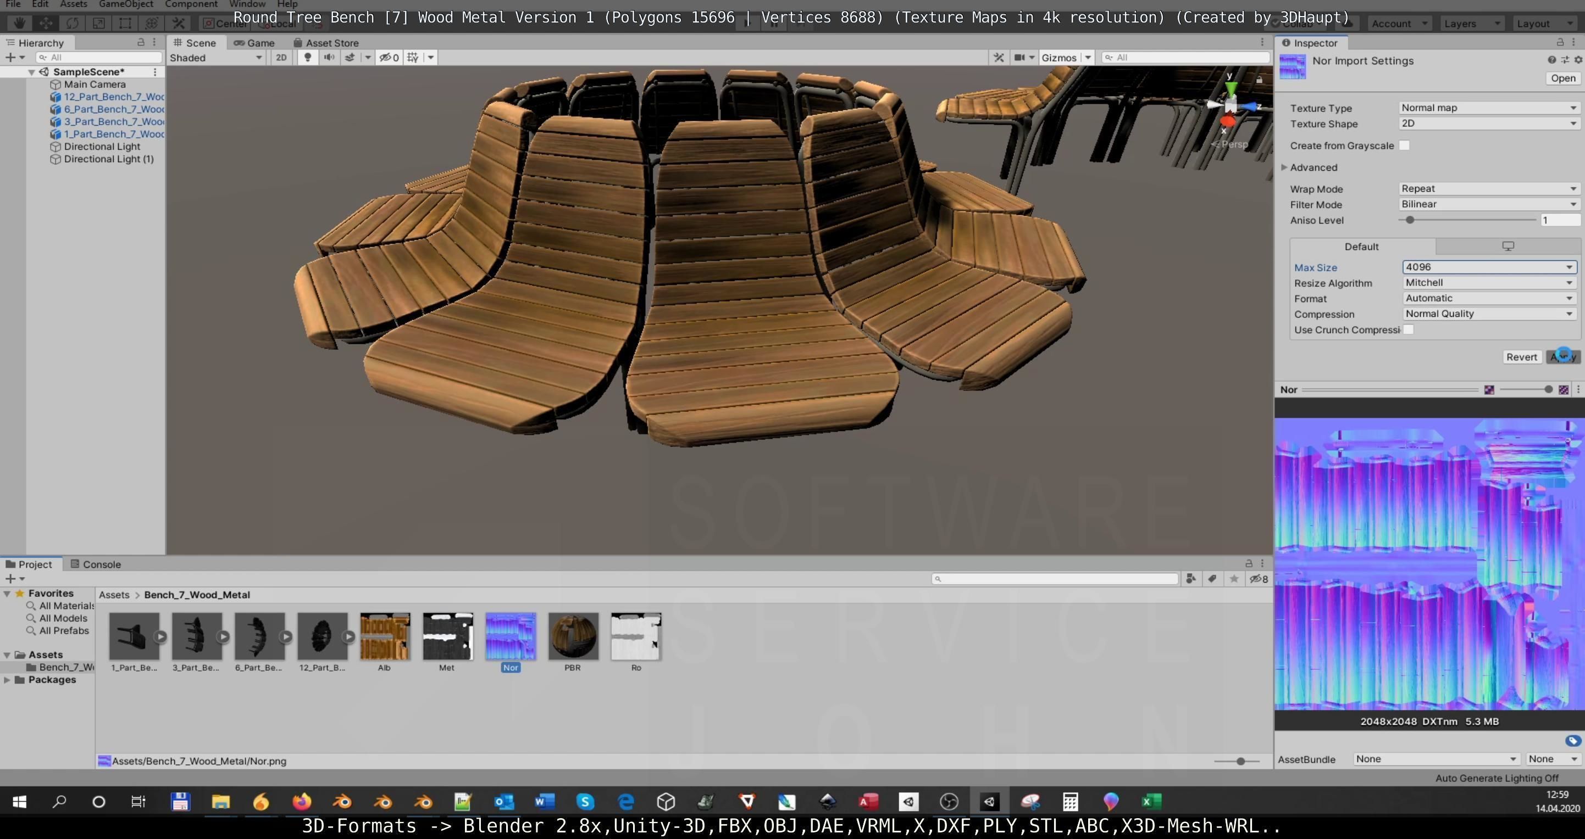Open the Filter Mode dropdown
Image resolution: width=1585 pixels, height=839 pixels.
1489,204
